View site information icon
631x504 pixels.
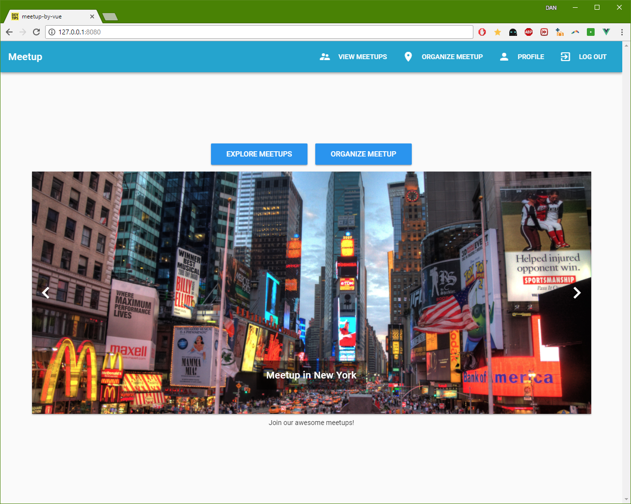[x=52, y=32]
